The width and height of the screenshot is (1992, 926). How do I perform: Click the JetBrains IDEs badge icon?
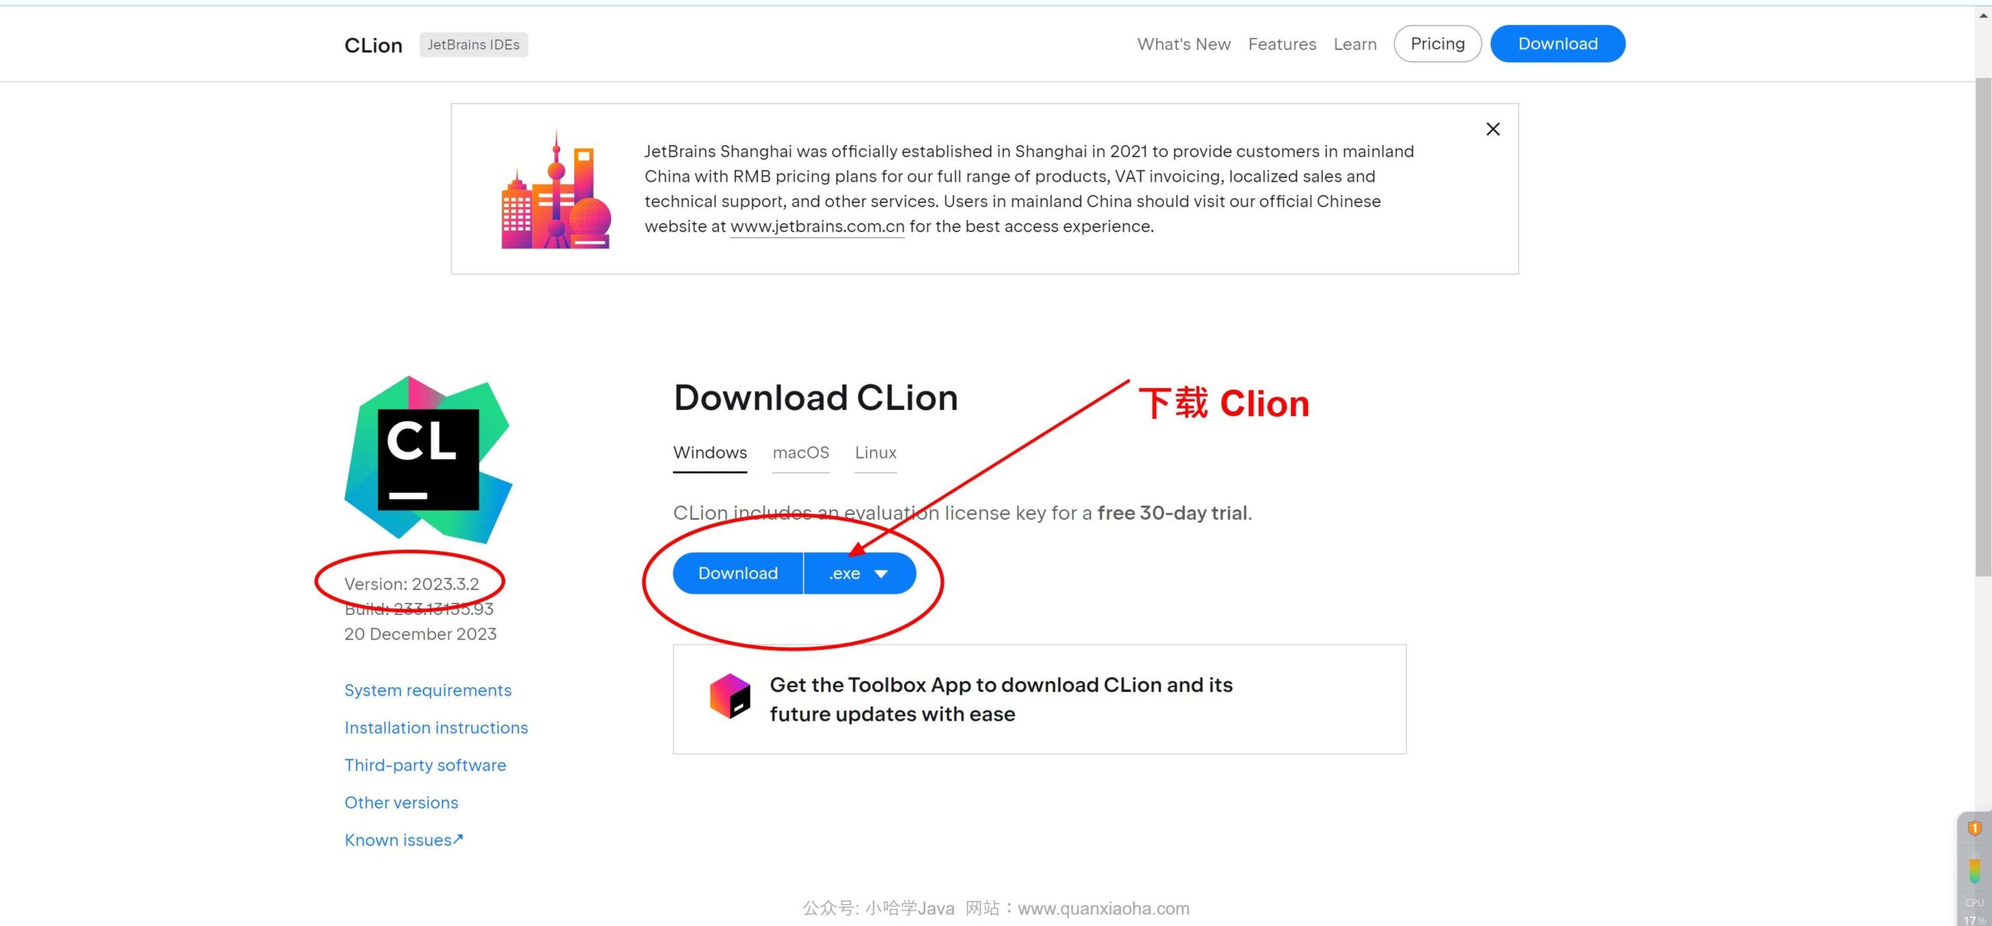472,44
